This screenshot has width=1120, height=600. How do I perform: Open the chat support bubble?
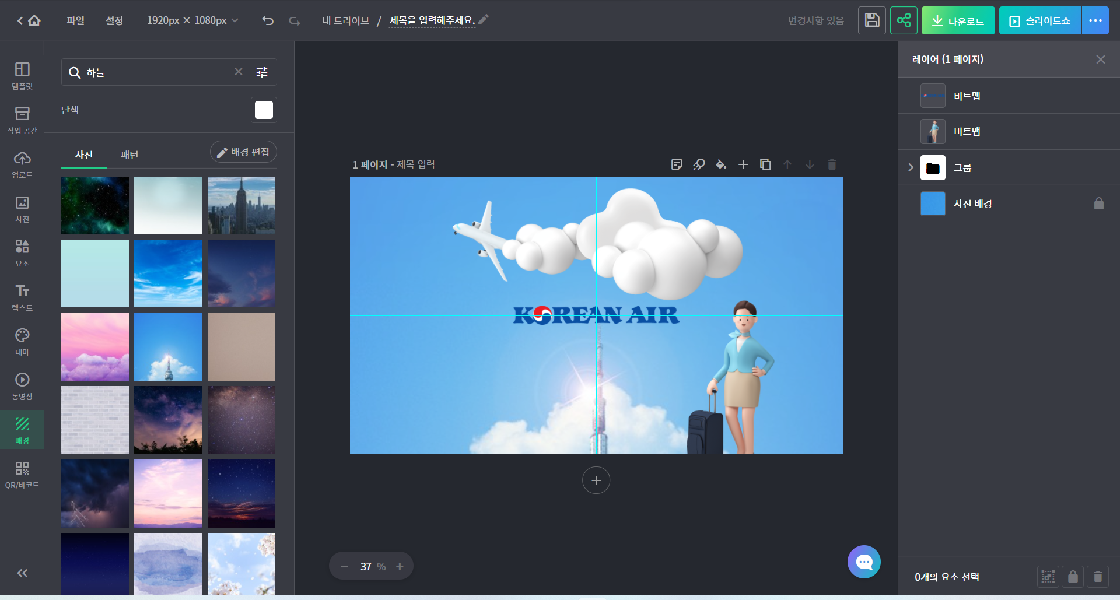point(864,562)
